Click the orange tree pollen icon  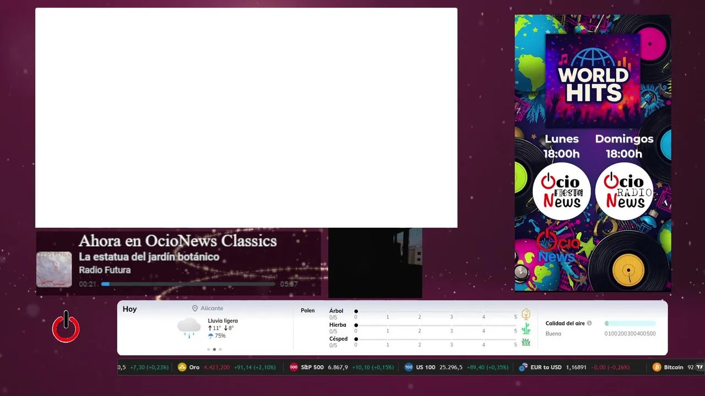coord(526,314)
